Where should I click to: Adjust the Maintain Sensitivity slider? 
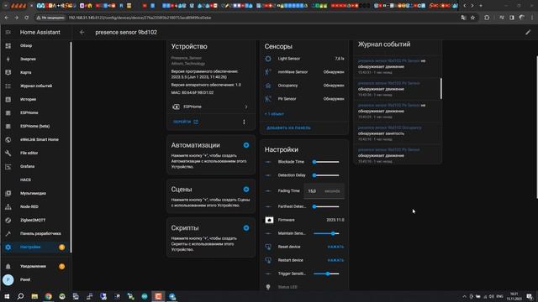pos(326,233)
